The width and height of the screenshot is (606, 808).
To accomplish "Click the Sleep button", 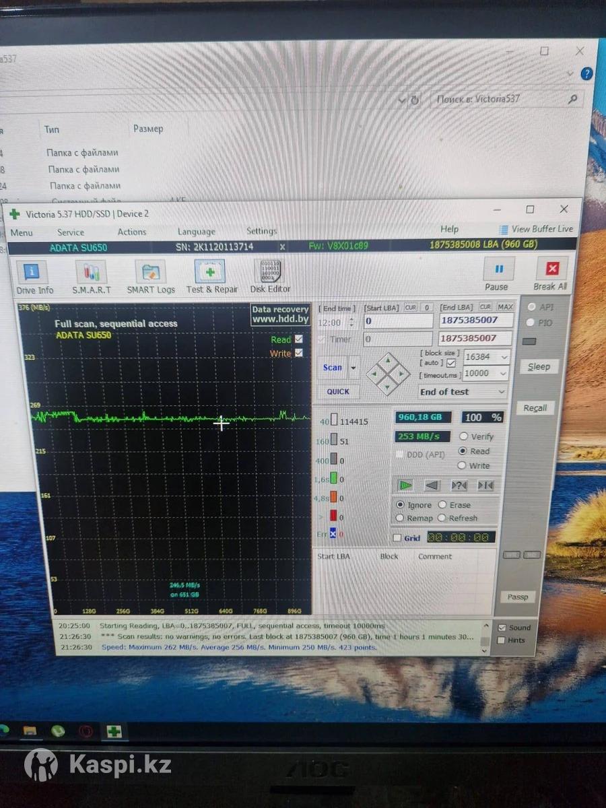I will pos(538,367).
